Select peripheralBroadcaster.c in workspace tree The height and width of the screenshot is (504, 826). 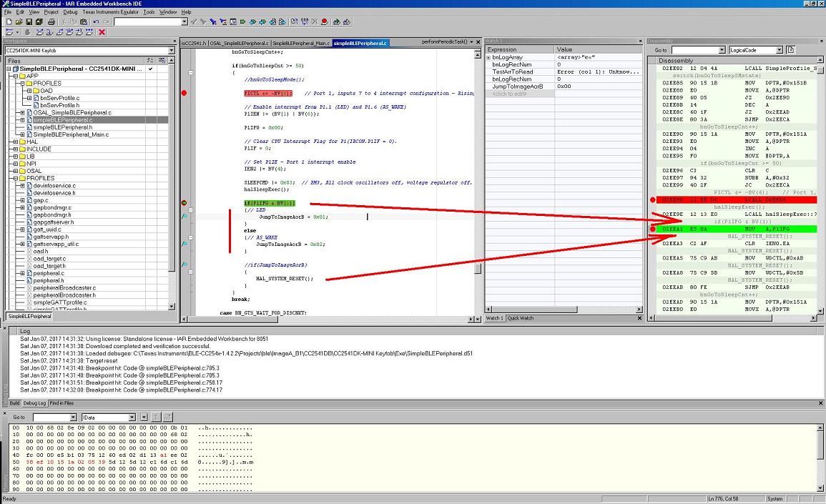point(64,288)
